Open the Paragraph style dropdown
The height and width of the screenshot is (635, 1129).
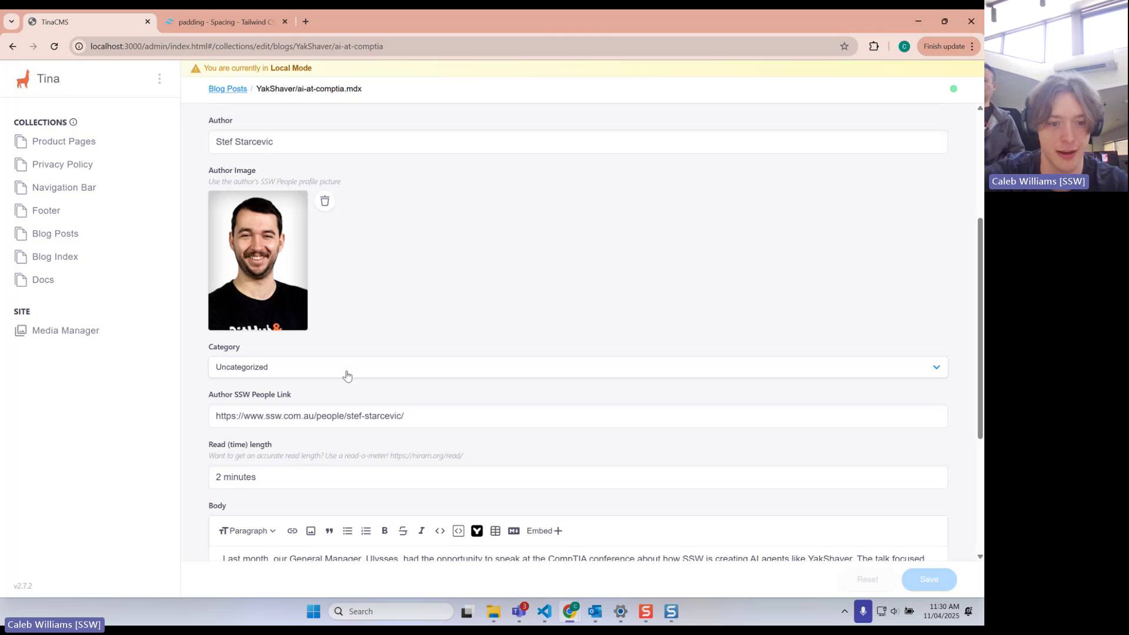[248, 531]
